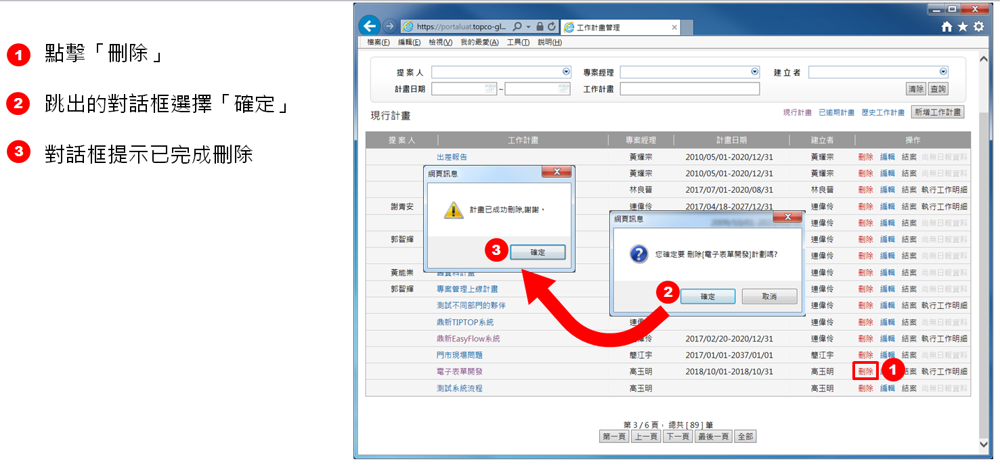Image resolution: width=1000 pixels, height=470 pixels.
Task: Click the browser Forward arrow button
Action: coord(389,26)
